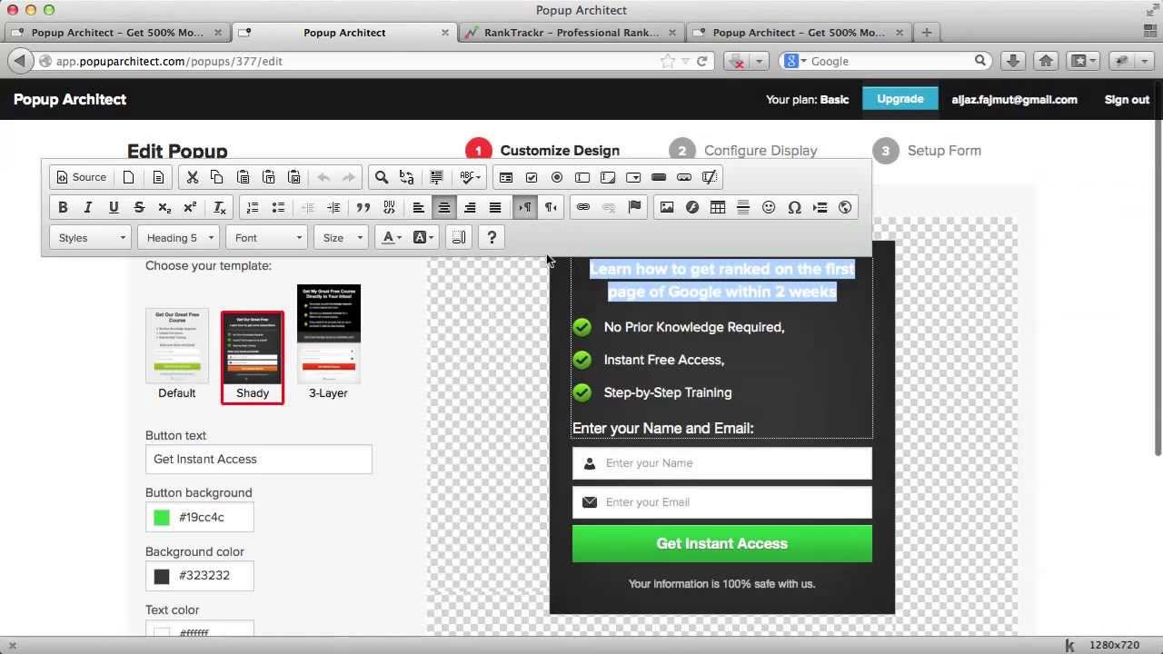Screen dimensions: 1163x654
Task: Click the Copy icon
Action: tap(217, 177)
